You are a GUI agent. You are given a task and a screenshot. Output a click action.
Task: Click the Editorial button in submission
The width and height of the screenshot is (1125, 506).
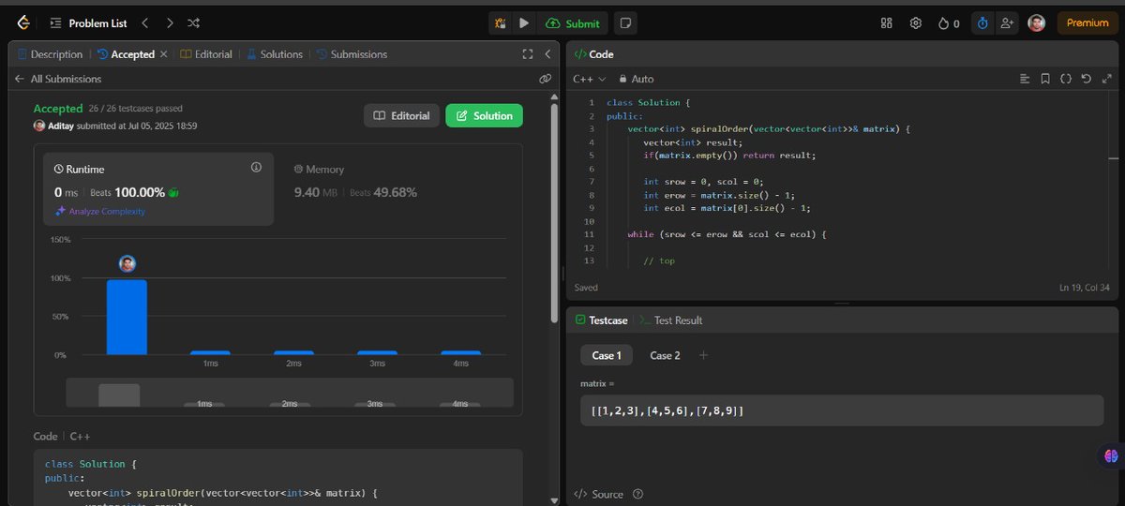pyautogui.click(x=401, y=115)
